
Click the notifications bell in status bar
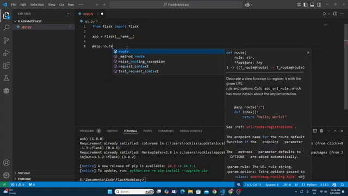(x=342, y=185)
